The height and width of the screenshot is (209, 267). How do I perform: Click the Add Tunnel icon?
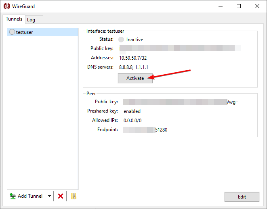click(x=13, y=196)
